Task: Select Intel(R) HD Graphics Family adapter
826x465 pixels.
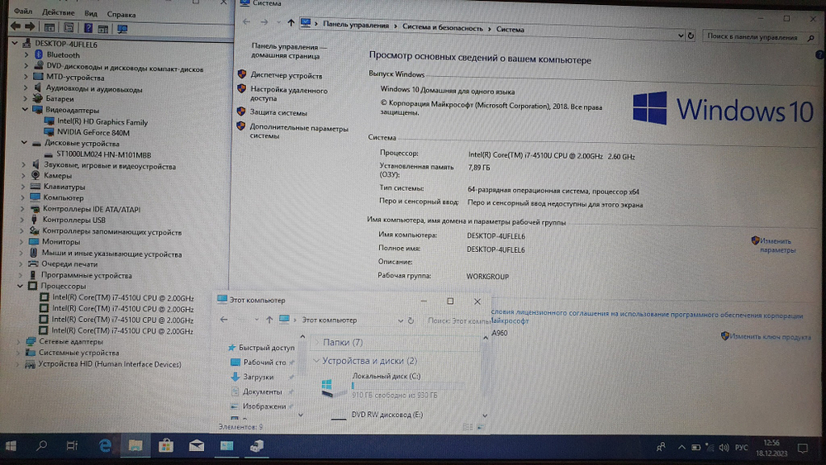Action: tap(102, 122)
